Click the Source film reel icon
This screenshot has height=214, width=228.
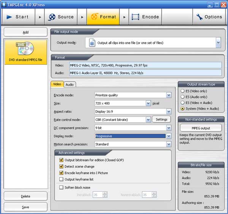click(52, 17)
